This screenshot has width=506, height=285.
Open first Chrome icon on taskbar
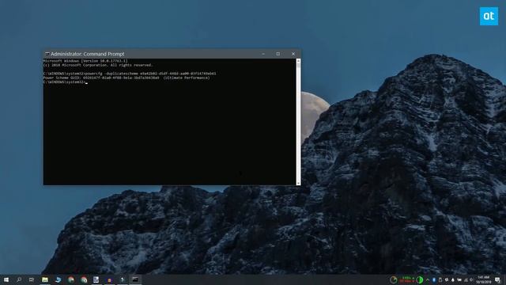[71, 279]
